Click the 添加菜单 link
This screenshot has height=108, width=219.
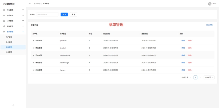[x=209, y=25]
